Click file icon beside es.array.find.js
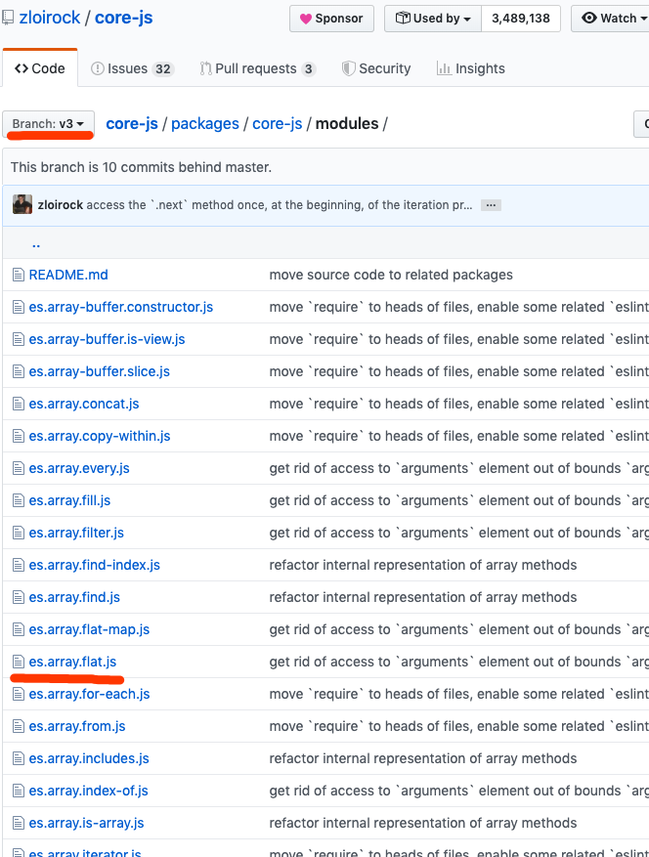The height and width of the screenshot is (857, 649). [x=18, y=597]
